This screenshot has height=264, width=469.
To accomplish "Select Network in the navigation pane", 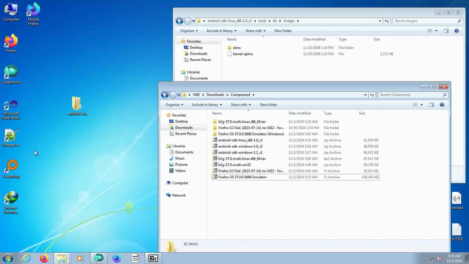I will click(x=179, y=195).
